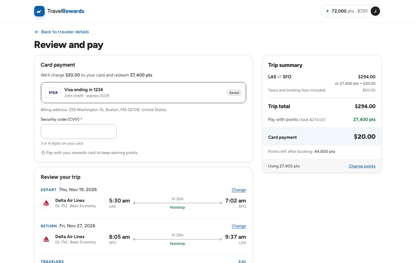The height and width of the screenshot is (263, 420).
Task: Click Points left after booking: 44,600 pts
Action: point(302,151)
